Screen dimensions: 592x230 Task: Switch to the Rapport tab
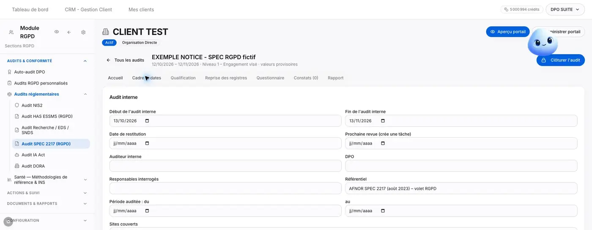pyautogui.click(x=336, y=78)
